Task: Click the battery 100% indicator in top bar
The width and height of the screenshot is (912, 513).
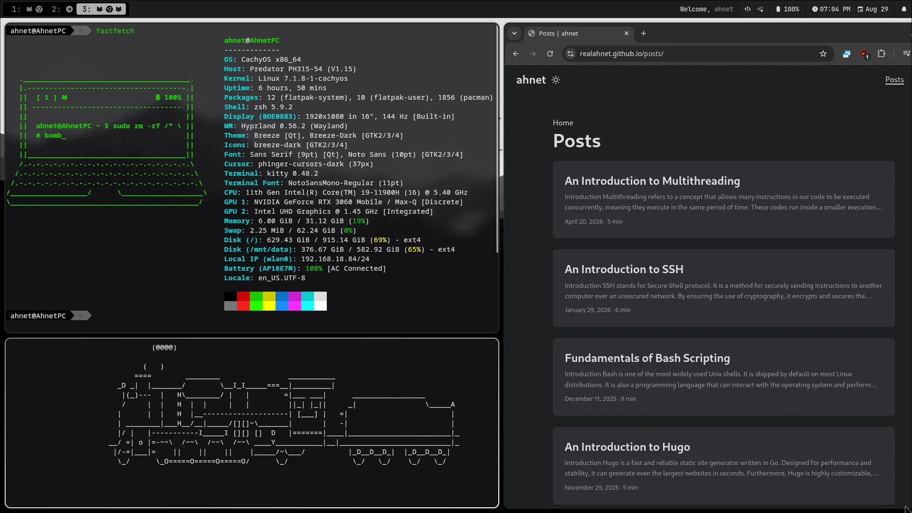Action: coord(788,9)
